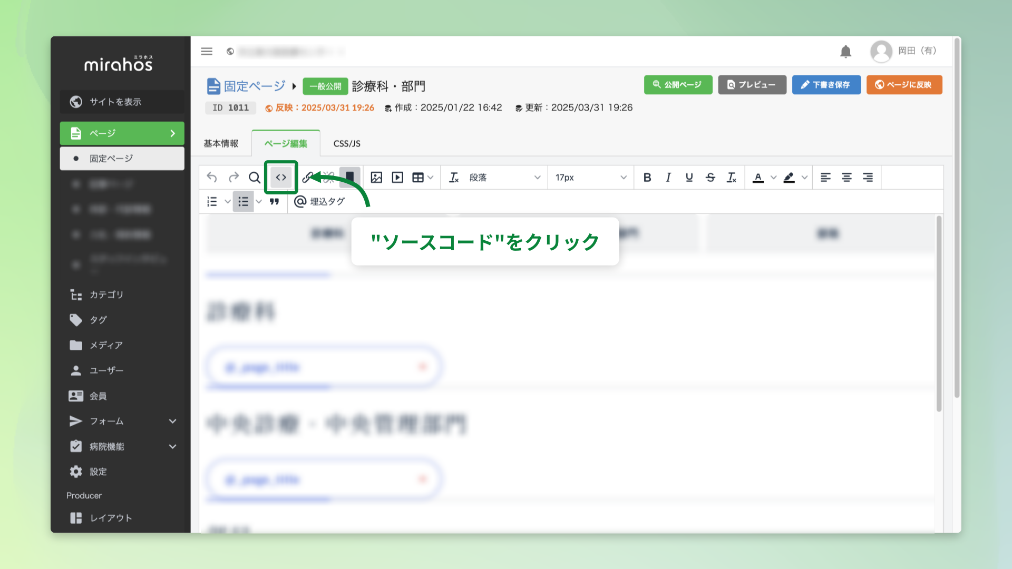
Task: Click the 埋込タグ embed tag button
Action: 319,202
